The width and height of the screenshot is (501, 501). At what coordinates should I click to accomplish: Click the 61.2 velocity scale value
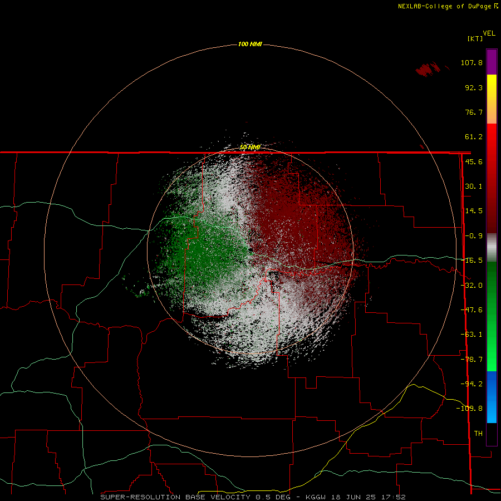click(x=474, y=137)
